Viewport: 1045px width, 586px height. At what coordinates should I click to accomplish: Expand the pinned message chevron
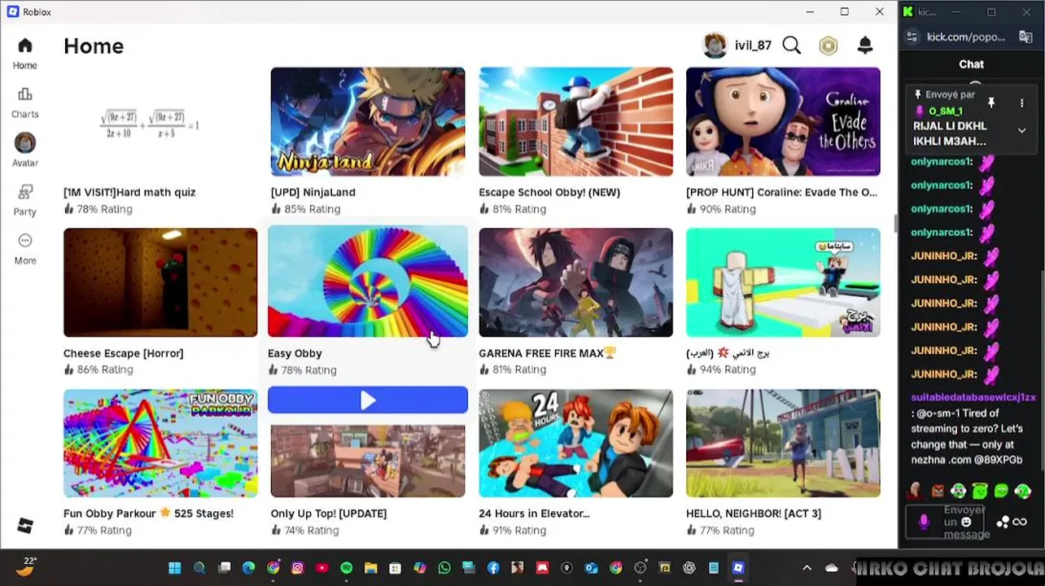pyautogui.click(x=1021, y=130)
